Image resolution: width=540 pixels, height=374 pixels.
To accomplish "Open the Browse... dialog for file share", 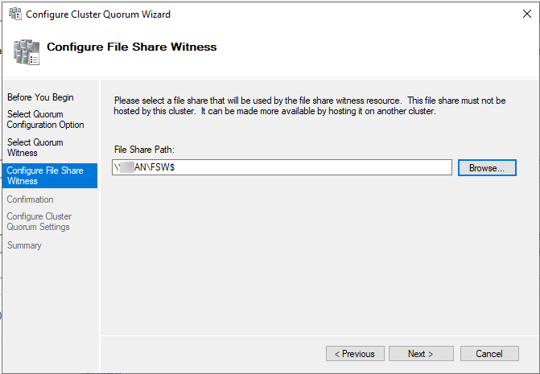I will click(x=487, y=167).
